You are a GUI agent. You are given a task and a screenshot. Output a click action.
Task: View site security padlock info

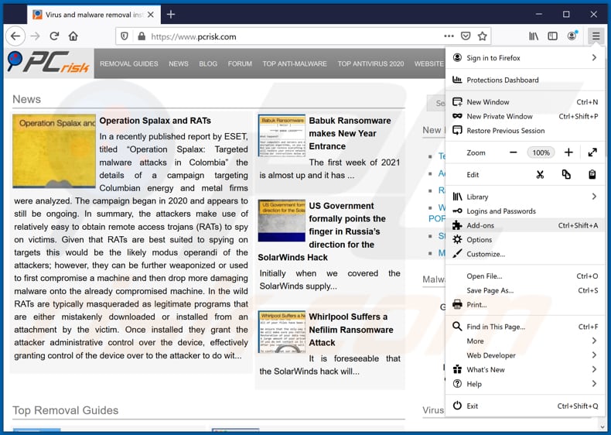point(142,36)
